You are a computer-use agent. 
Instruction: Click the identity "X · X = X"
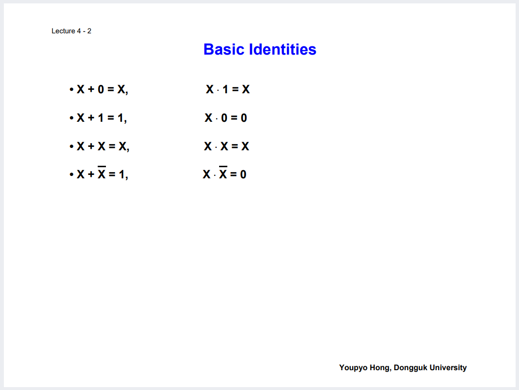point(226,146)
